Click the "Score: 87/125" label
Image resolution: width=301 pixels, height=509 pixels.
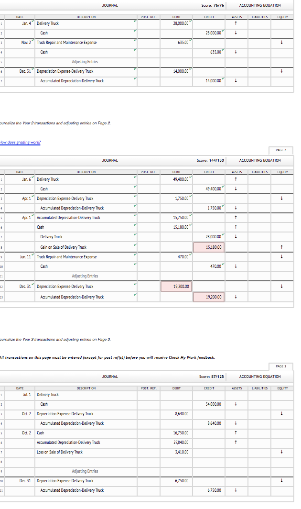(212, 376)
